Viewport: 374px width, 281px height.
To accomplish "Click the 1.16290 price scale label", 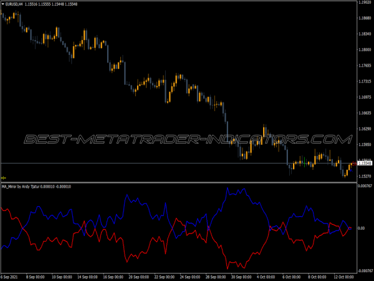I will coord(365,129).
